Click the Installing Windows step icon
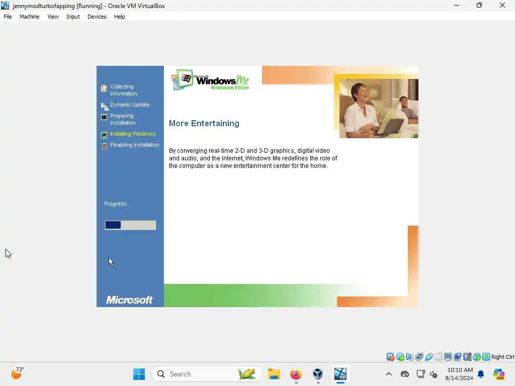 (104, 135)
